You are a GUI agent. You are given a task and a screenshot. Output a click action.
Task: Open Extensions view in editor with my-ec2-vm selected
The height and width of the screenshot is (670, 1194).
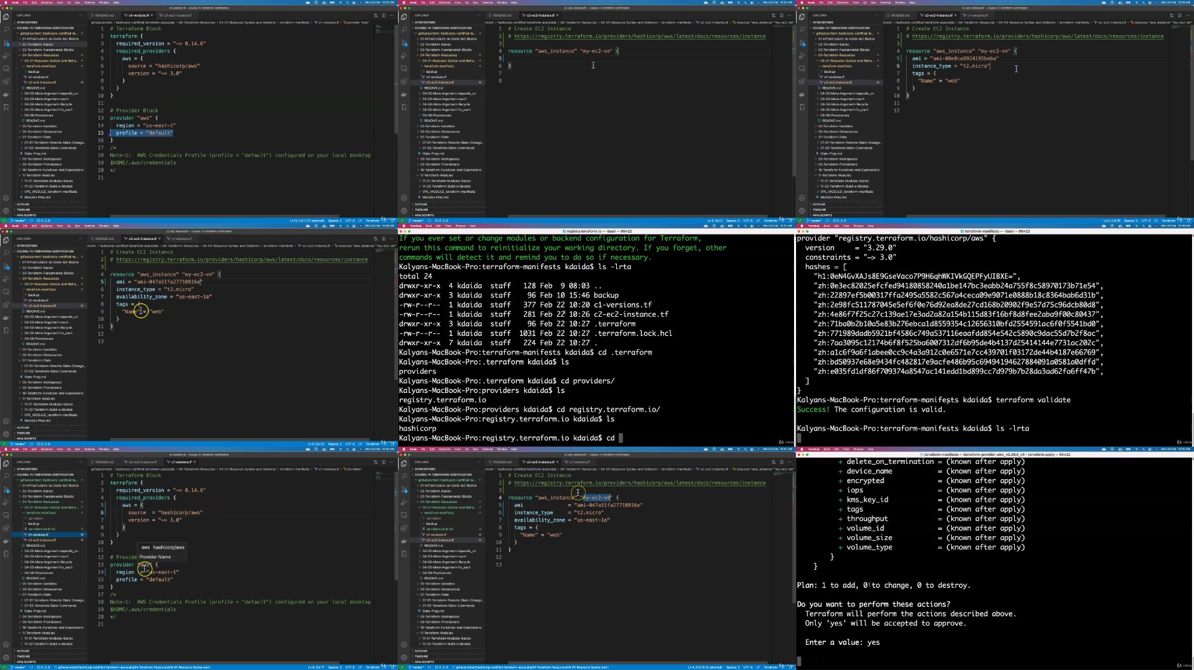coord(404,528)
